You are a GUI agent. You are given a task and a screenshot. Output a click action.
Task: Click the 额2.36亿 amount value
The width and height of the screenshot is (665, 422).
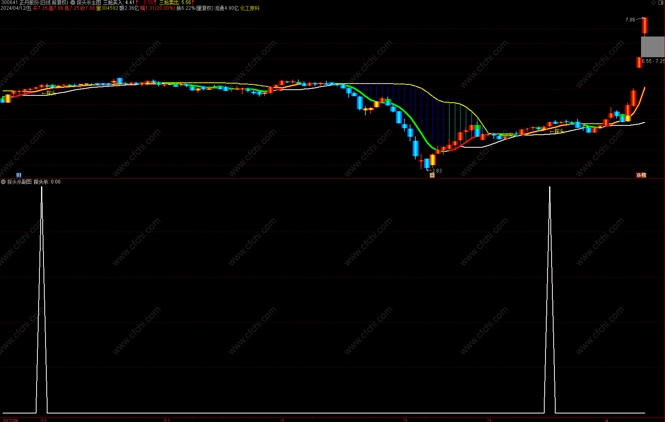[129, 8]
